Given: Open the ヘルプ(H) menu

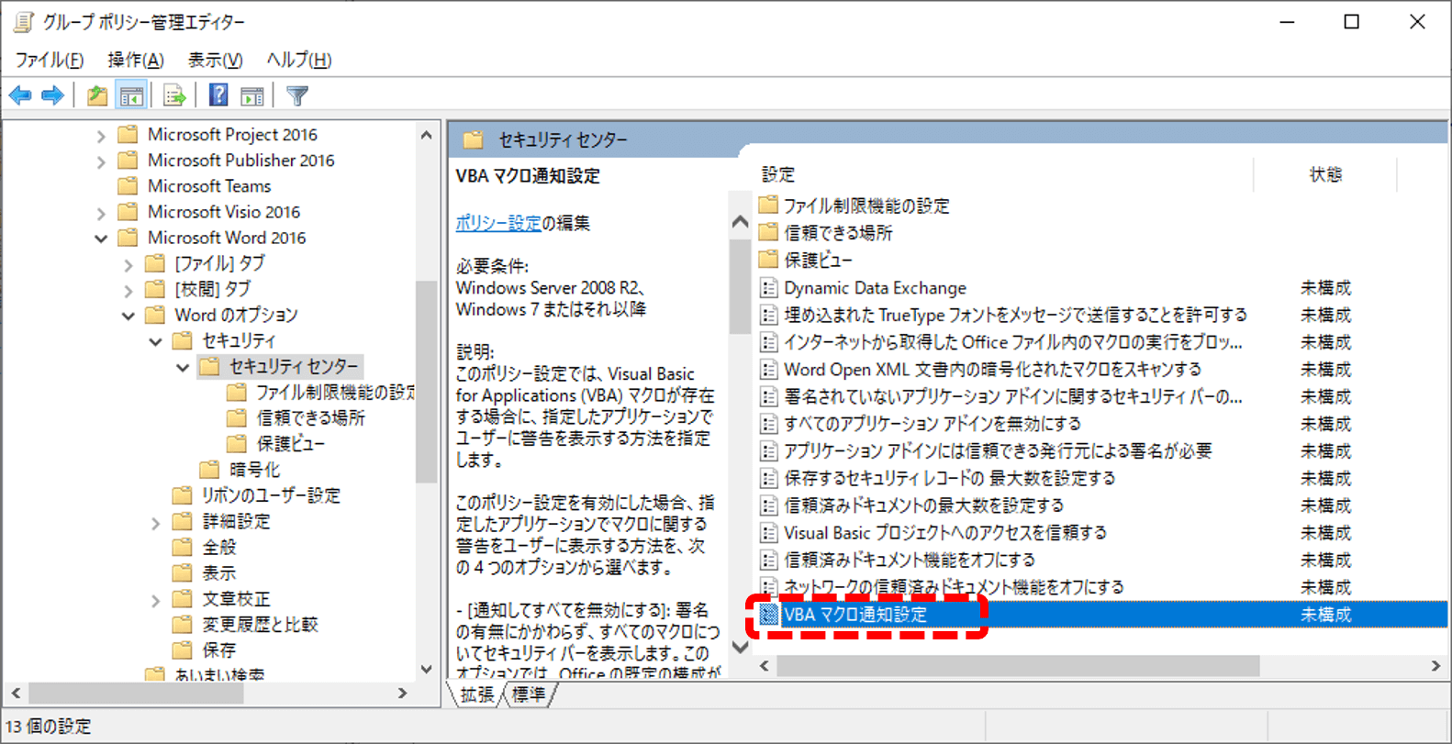Looking at the screenshot, I should pos(298,60).
